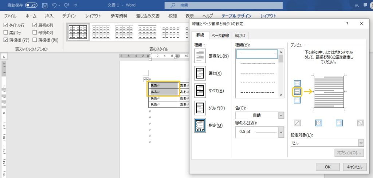Select the 指定 custom border icon
The width and height of the screenshot is (373, 178).
point(201,125)
